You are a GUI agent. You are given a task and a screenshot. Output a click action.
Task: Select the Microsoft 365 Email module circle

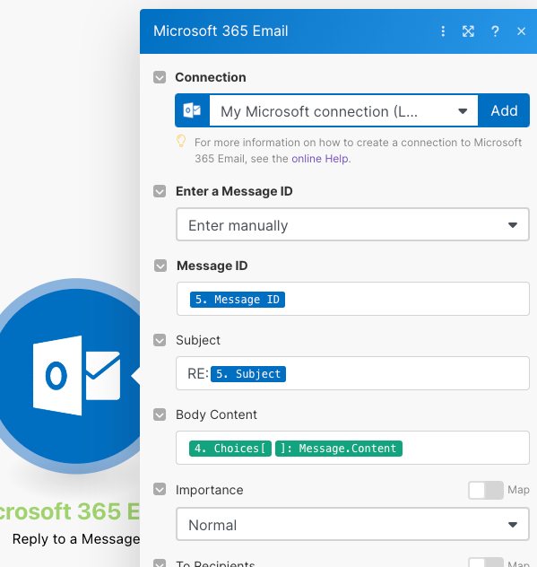(x=71, y=376)
